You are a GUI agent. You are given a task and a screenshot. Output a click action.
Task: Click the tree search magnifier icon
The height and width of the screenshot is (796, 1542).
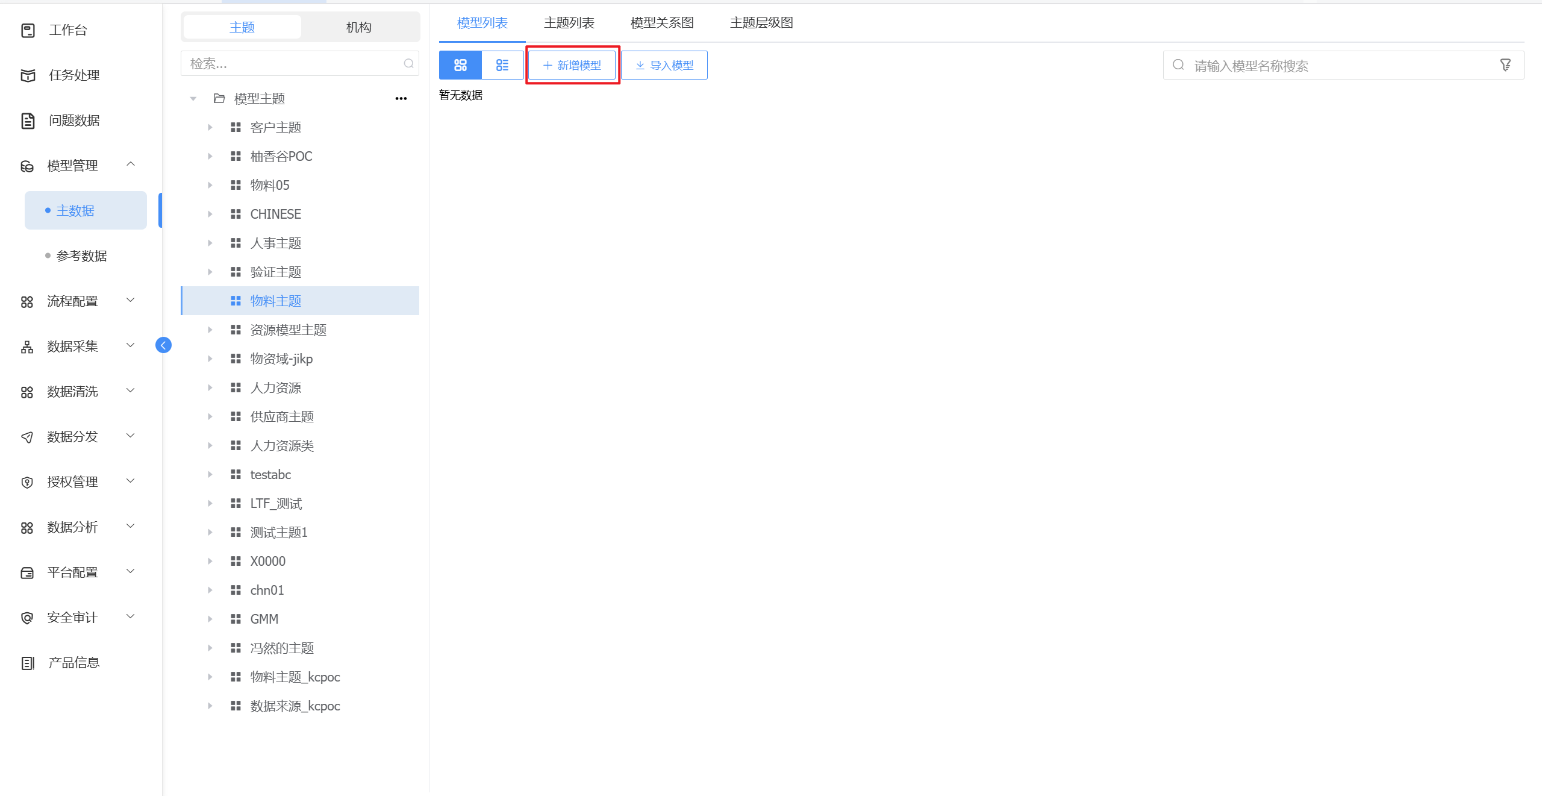pyautogui.click(x=408, y=63)
